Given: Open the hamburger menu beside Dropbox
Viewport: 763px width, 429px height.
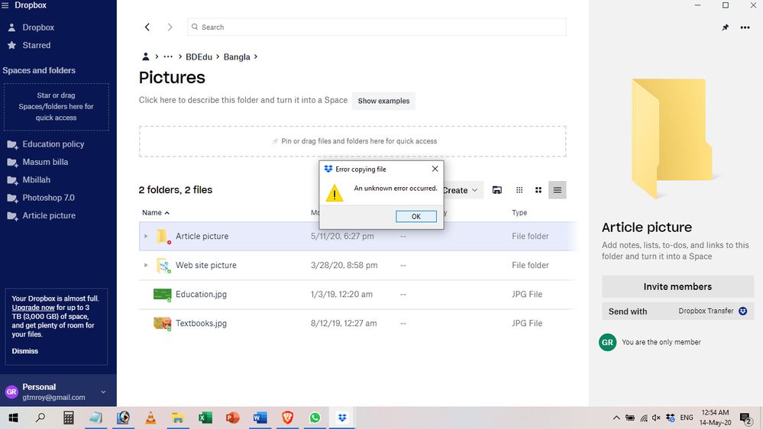Looking at the screenshot, I should tap(6, 5).
